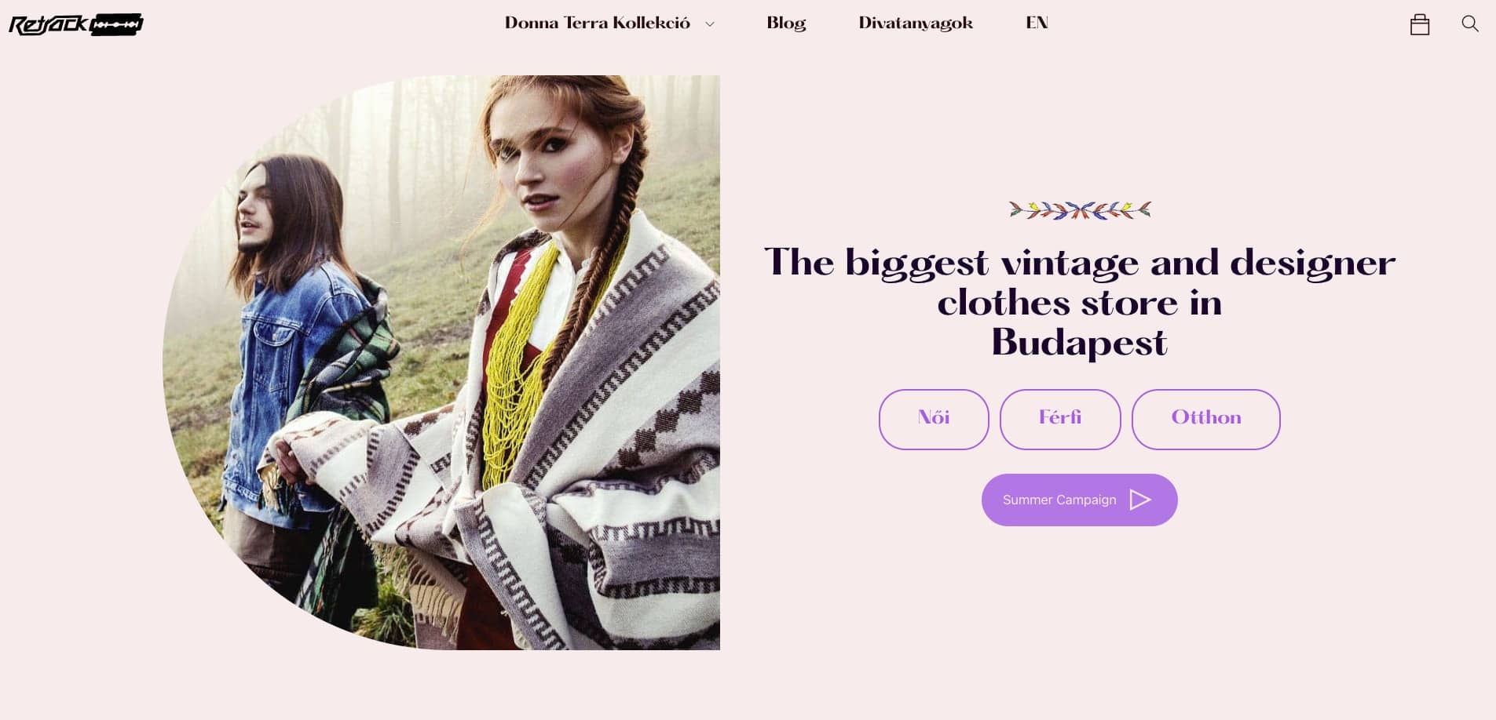Open the Blog page
This screenshot has width=1496, height=720.
click(786, 24)
